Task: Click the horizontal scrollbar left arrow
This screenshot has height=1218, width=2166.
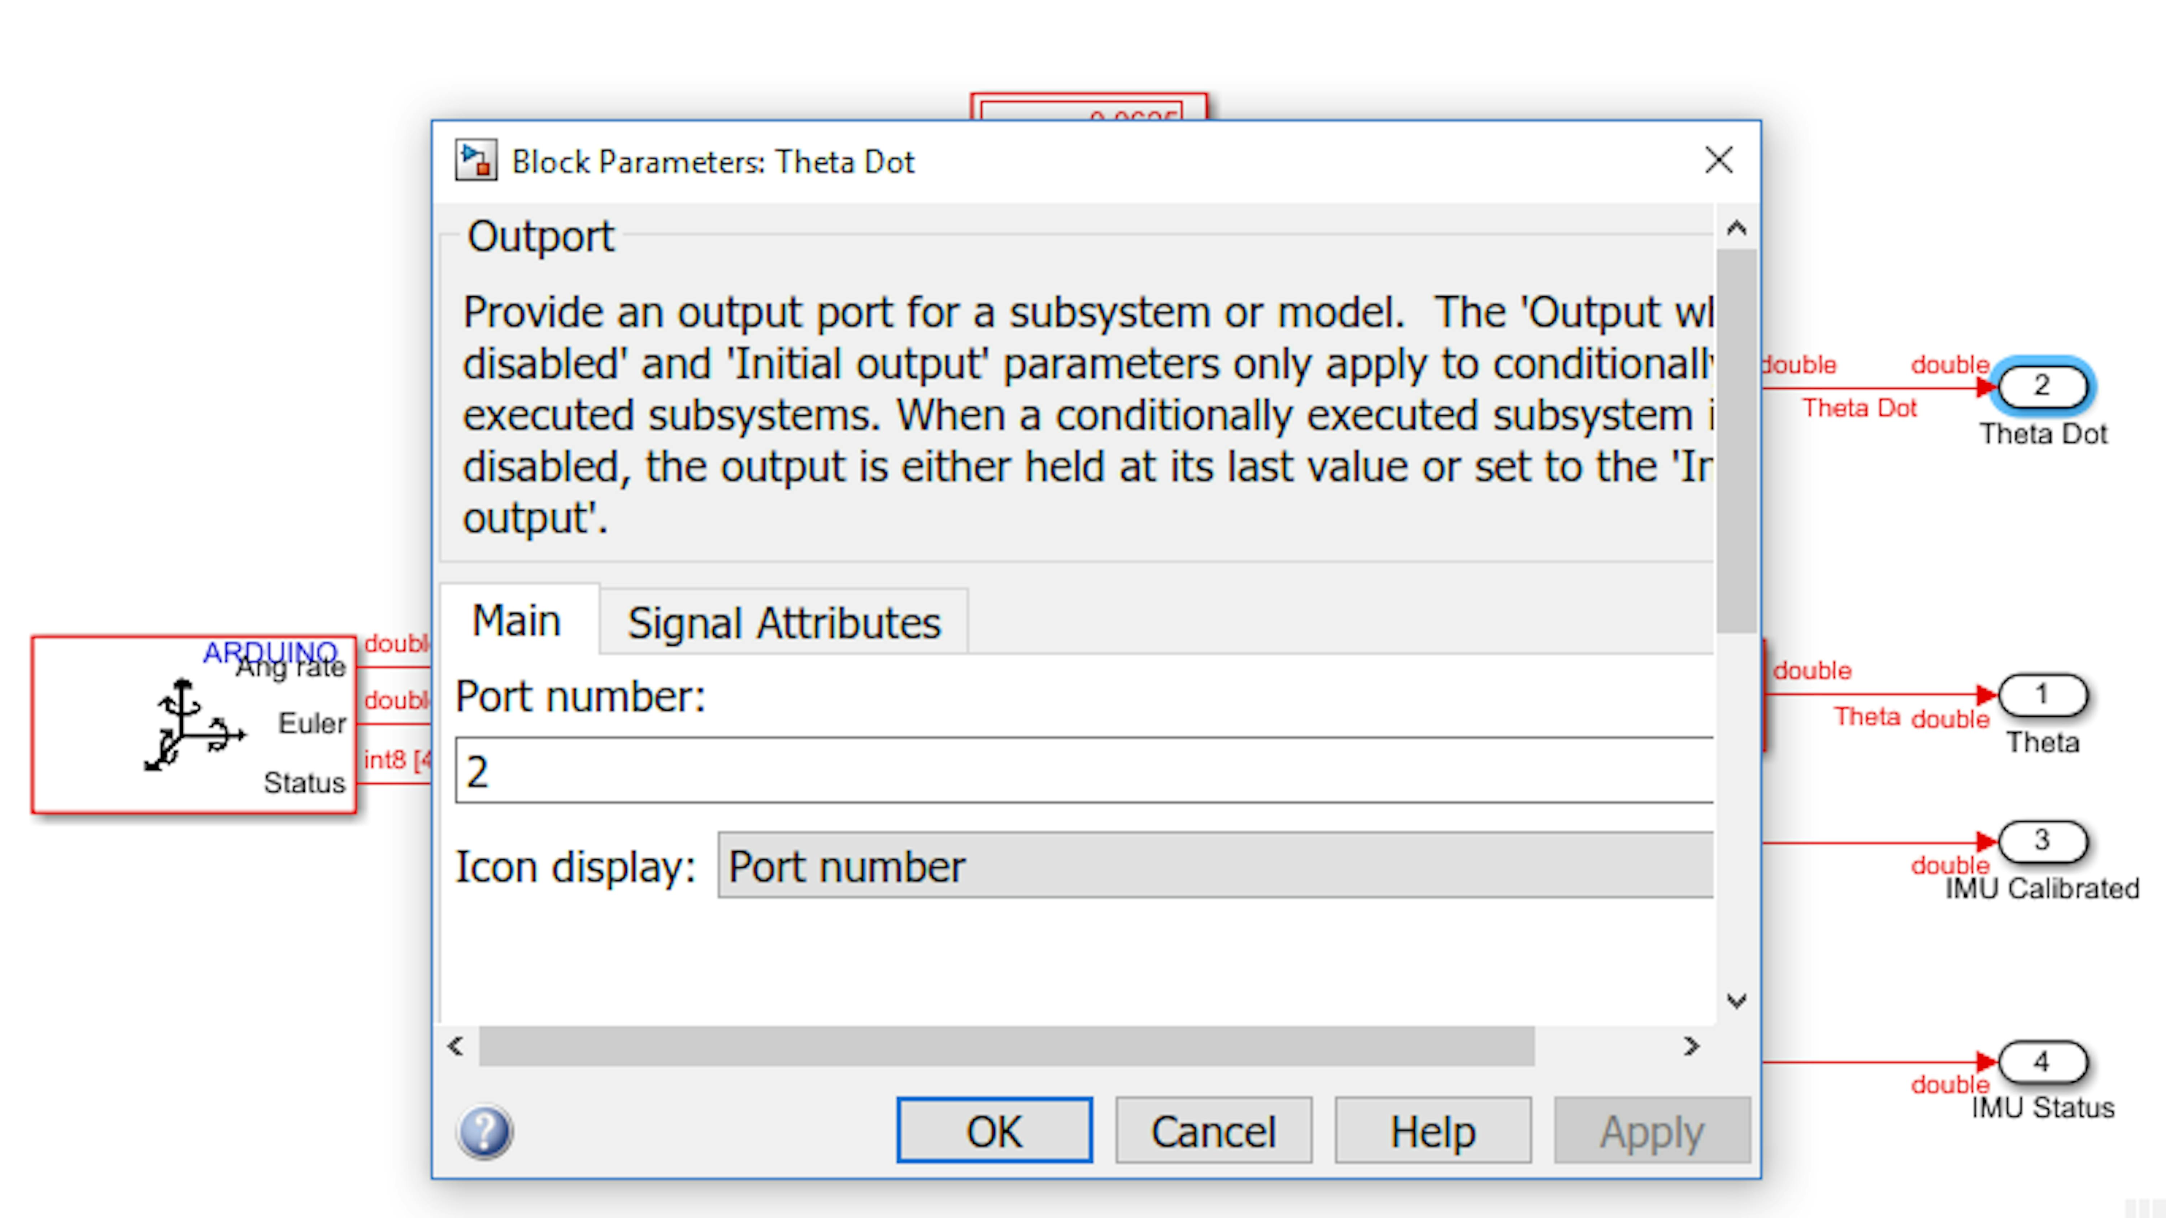Action: click(x=456, y=1047)
